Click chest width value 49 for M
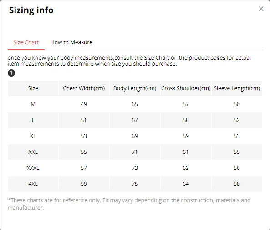 coord(84,104)
